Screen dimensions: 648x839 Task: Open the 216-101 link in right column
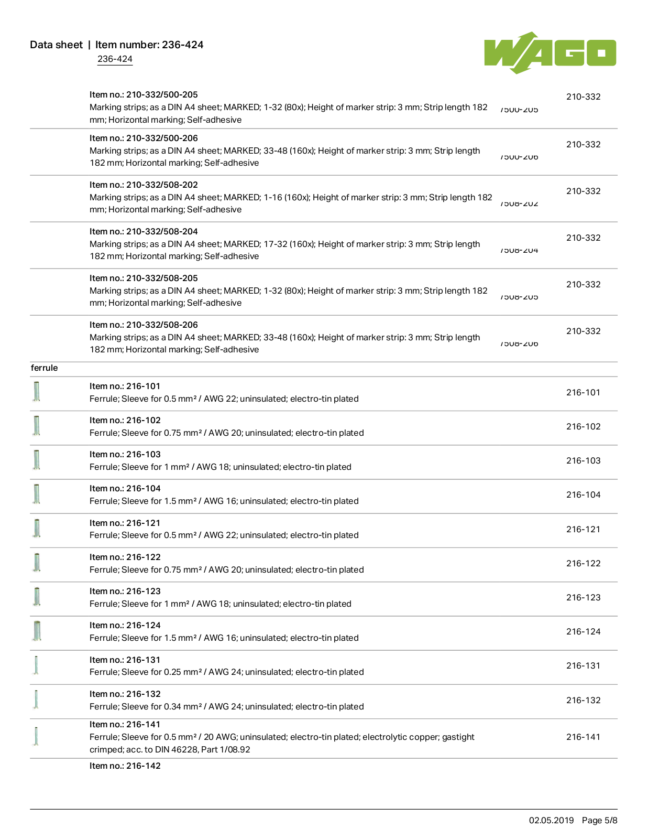coord(583,392)
